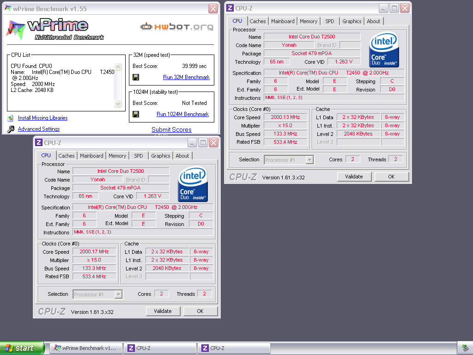Image resolution: width=473 pixels, height=355 pixels.
Task: Click Submit Scores link
Action: (x=171, y=129)
